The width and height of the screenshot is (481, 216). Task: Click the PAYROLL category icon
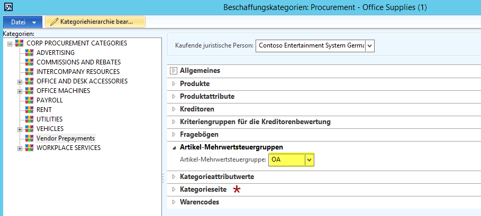point(29,100)
